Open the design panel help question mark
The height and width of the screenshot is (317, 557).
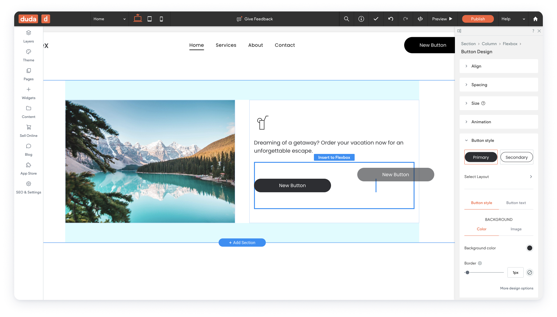pos(533,31)
